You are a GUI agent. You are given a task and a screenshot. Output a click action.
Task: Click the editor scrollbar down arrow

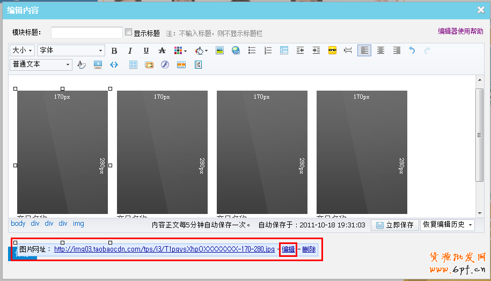480,213
